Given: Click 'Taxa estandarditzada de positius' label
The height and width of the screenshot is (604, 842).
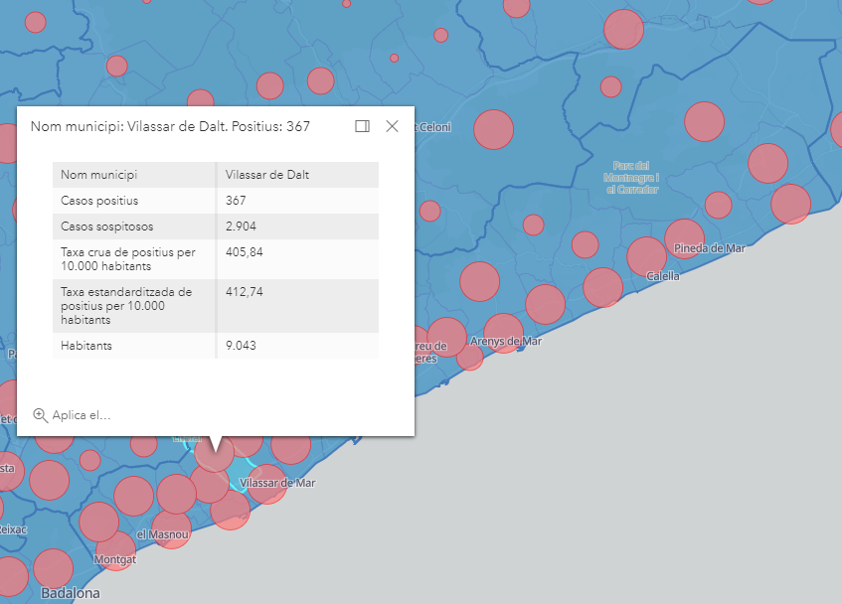Looking at the screenshot, I should 126,306.
